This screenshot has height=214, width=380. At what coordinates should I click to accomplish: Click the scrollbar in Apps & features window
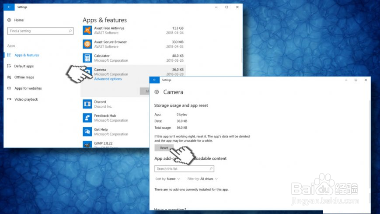click(242, 55)
